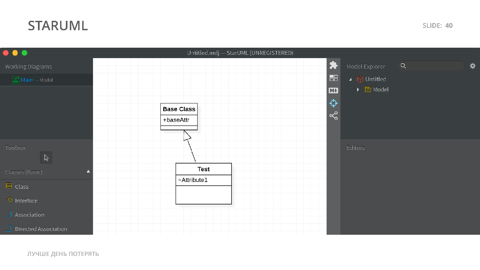Click the share icon in right strip
Viewport: 480px width, 270px height.
tap(333, 116)
